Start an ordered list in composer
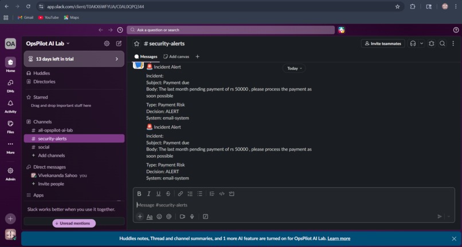Image resolution: width=462 pixels, height=247 pixels. click(x=190, y=194)
